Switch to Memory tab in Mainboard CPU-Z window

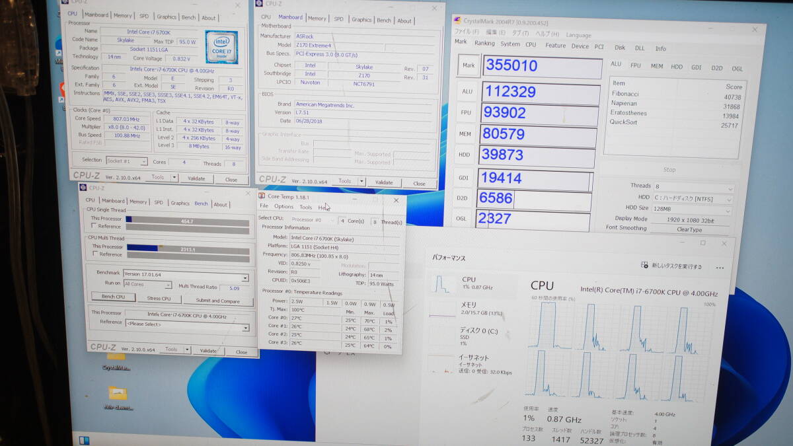point(317,19)
